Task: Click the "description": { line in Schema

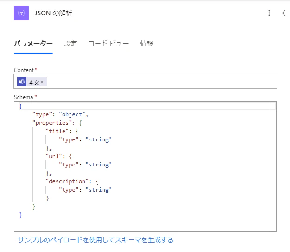Action: tap(72, 181)
